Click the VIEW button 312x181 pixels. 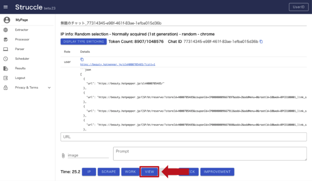click(149, 172)
